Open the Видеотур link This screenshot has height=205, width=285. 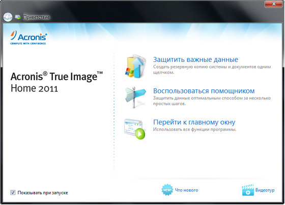(x=265, y=190)
